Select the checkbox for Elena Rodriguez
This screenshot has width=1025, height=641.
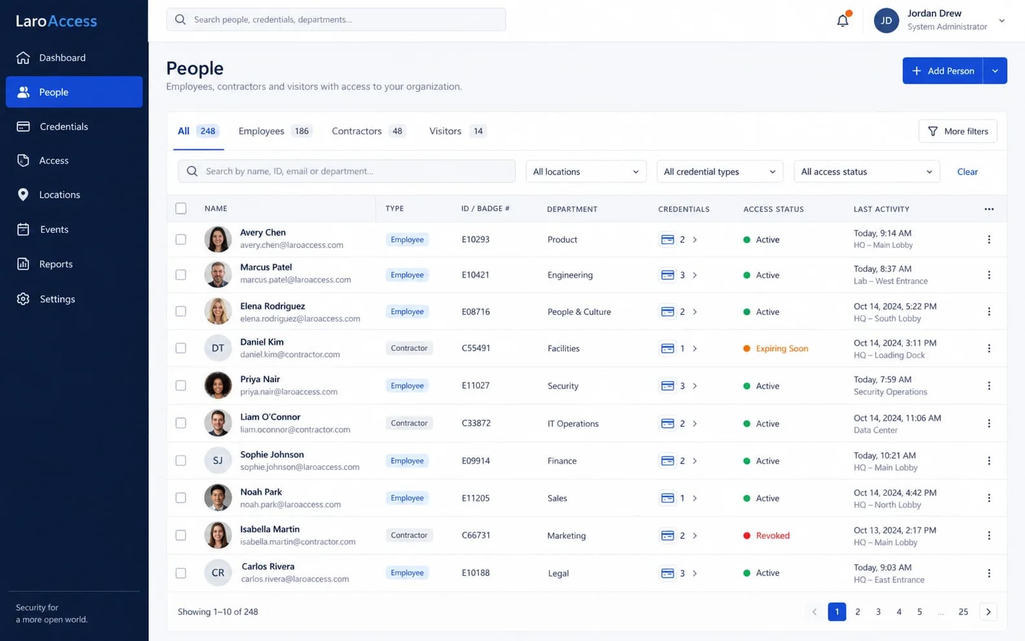(x=181, y=311)
